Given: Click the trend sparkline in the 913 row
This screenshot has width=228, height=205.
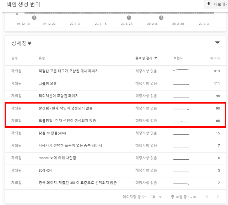Looking at the screenshot, I should coord(181,70).
